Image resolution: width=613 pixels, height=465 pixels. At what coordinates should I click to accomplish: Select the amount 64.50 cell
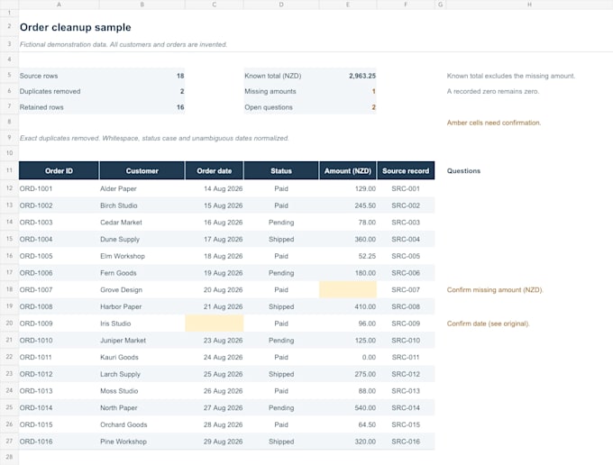pos(348,424)
